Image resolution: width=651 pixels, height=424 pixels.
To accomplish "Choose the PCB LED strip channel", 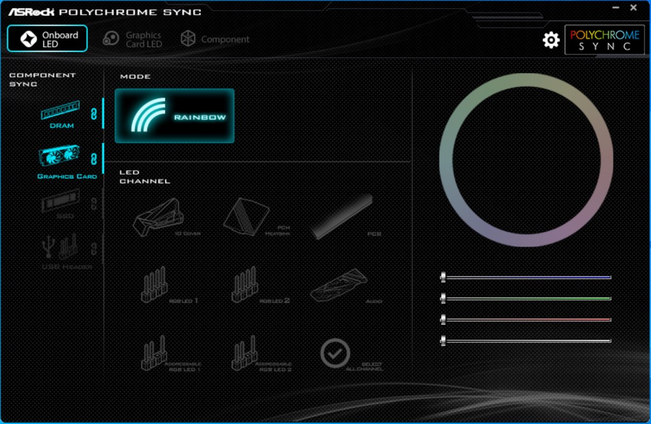I will [x=341, y=216].
